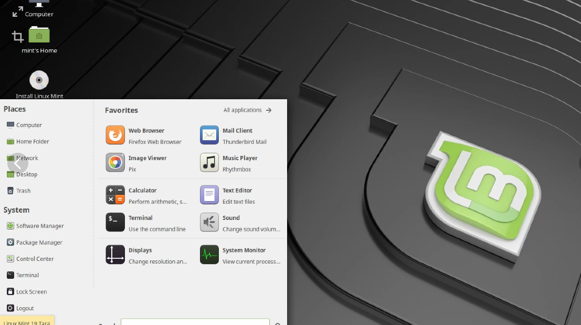Open Firefox Web Browser icon in Favorites
The image size is (581, 325).
[x=115, y=135]
